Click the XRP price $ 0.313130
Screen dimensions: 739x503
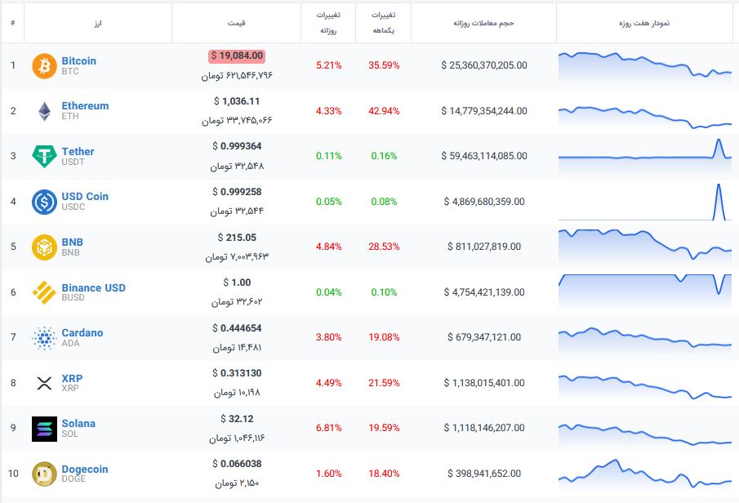pyautogui.click(x=237, y=373)
